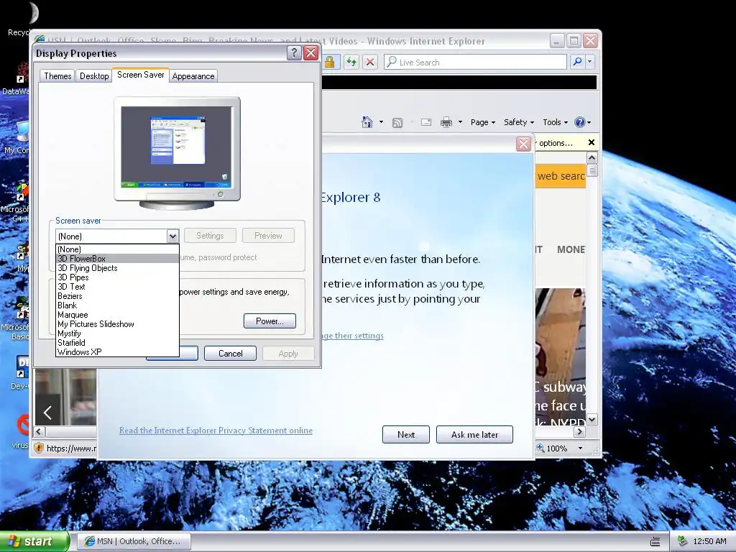This screenshot has width=736, height=552.
Task: Choose Starfield from the list
Action: [x=117, y=343]
